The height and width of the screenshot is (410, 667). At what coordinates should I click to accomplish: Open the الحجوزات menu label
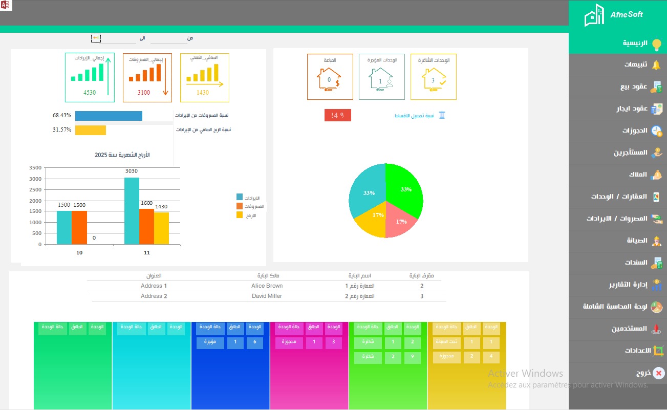point(635,131)
